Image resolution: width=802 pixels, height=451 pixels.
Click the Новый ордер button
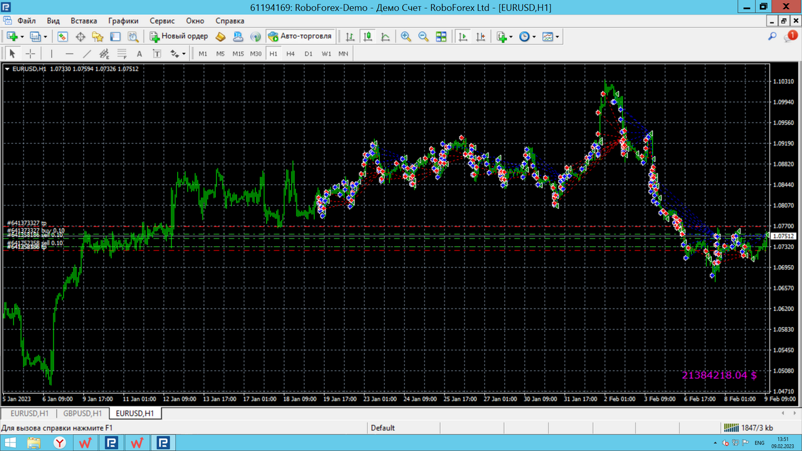(x=179, y=37)
